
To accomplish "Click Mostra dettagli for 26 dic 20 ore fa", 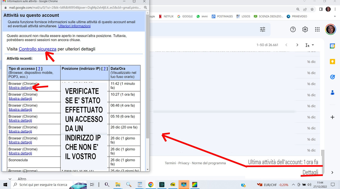I will 20,131.
